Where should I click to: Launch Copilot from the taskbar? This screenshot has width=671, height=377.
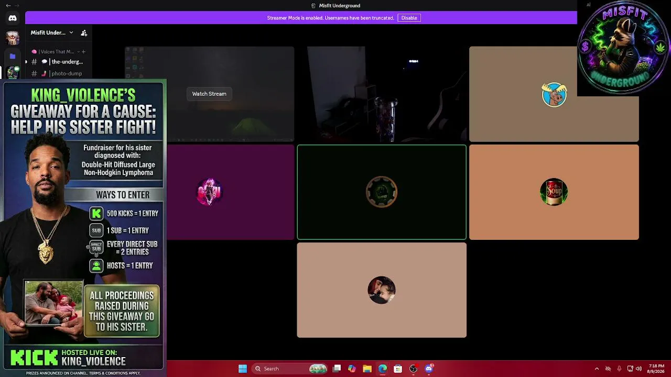[x=352, y=369]
